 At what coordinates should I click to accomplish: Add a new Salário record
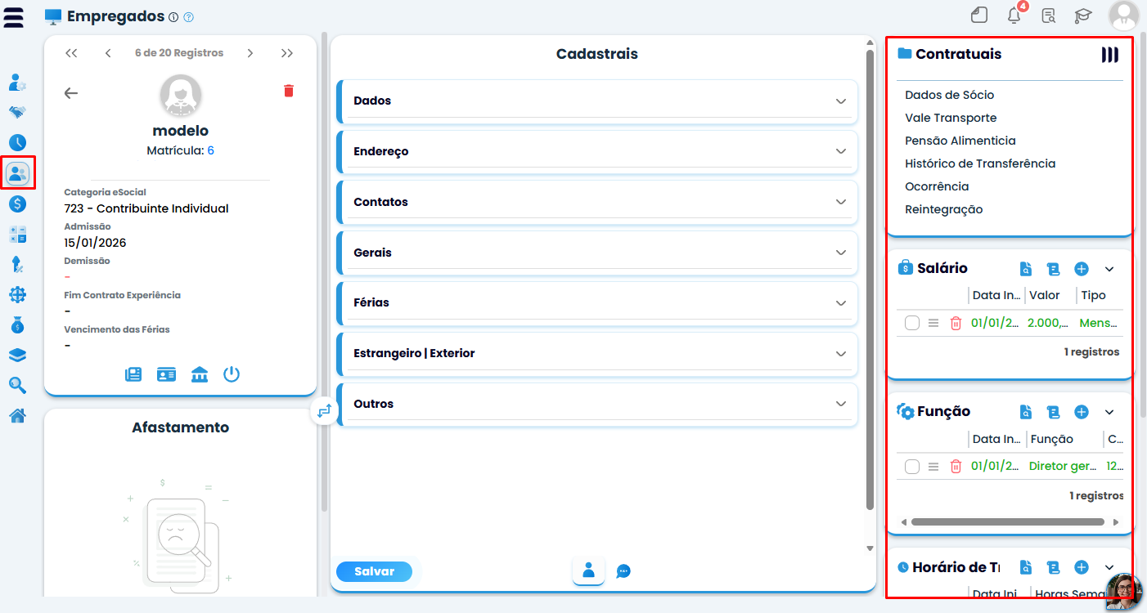(x=1082, y=269)
